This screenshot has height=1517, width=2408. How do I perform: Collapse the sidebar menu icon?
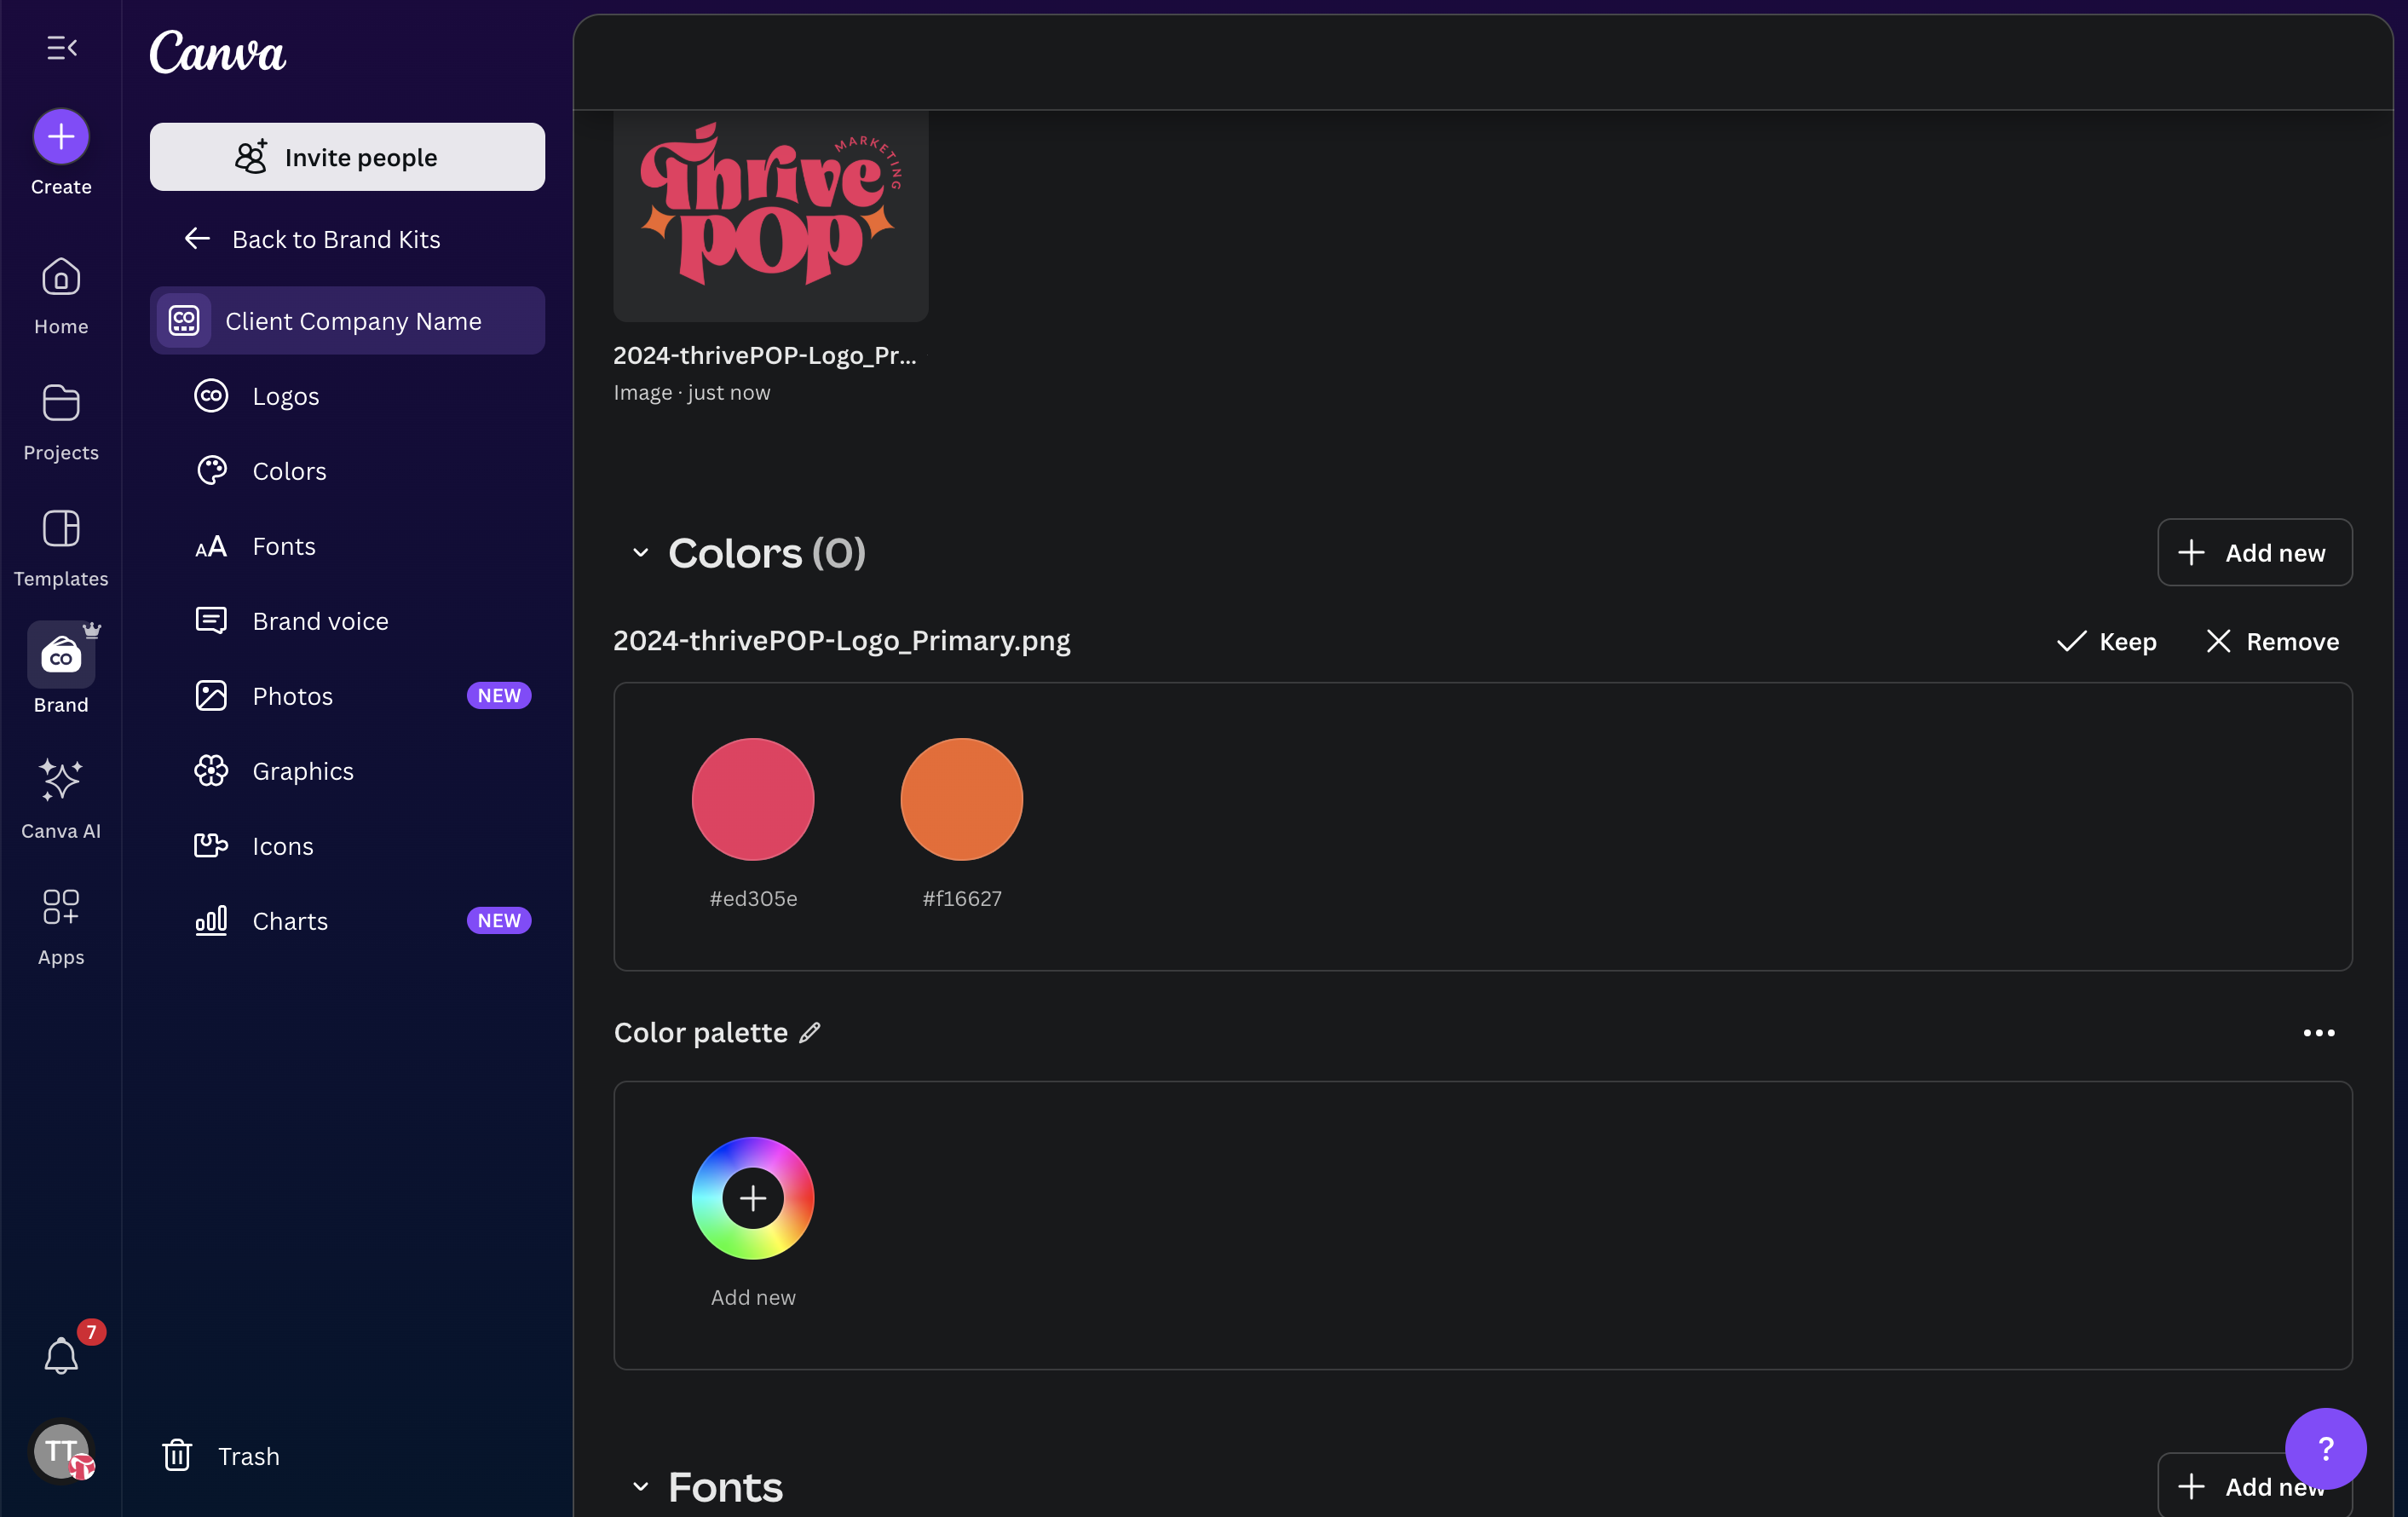[x=62, y=48]
